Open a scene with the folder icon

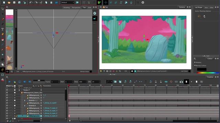(9, 2)
